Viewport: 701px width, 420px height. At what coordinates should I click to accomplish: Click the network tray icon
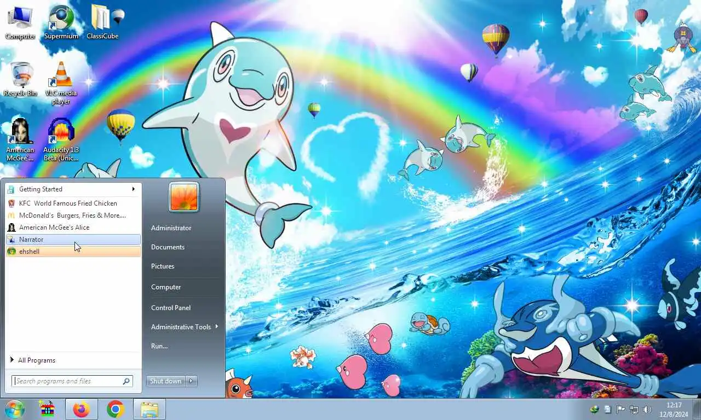click(634, 409)
